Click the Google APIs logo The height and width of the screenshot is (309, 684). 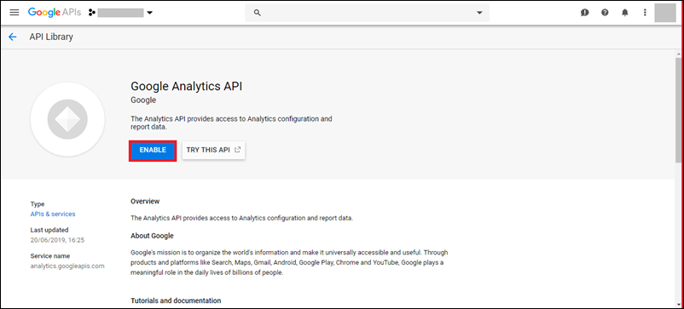tap(55, 13)
